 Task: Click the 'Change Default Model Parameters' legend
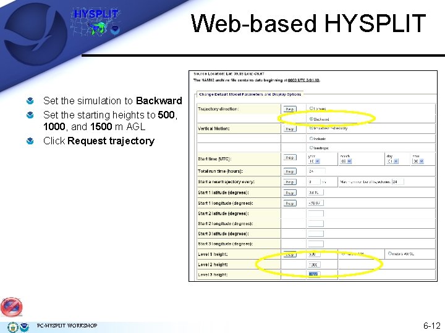pos(250,94)
